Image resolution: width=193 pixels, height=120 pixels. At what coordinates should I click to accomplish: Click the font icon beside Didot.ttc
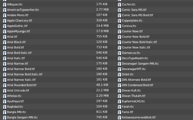[119, 75]
